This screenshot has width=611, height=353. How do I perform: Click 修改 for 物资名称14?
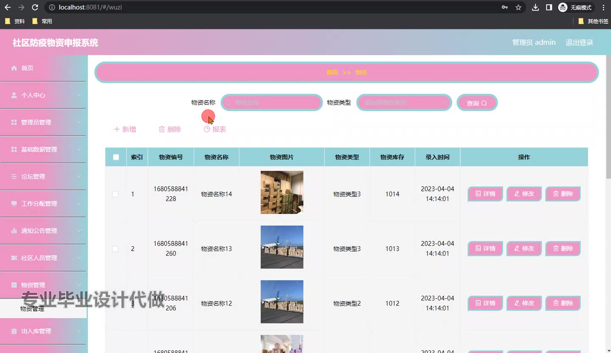524,194
